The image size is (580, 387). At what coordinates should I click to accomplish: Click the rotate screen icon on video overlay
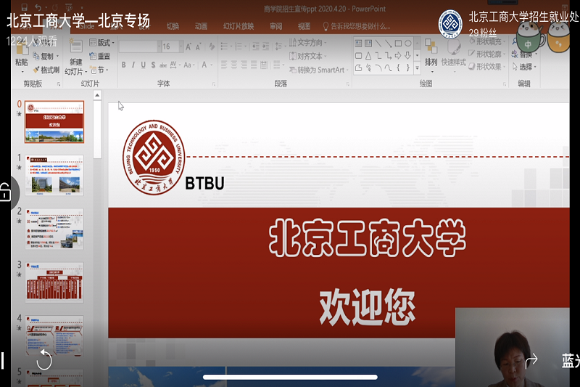click(44, 359)
